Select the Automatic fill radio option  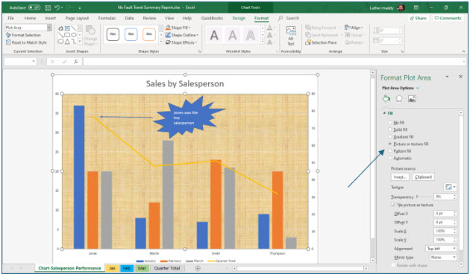[390, 159]
